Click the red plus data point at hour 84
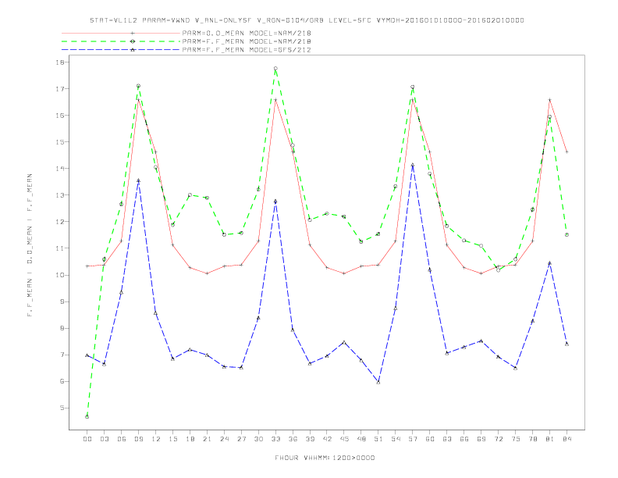618x478 pixels. [x=566, y=152]
